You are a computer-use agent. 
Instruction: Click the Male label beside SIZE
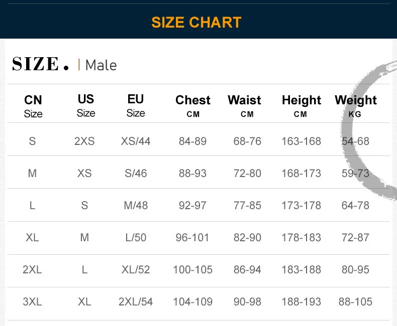[x=101, y=65]
